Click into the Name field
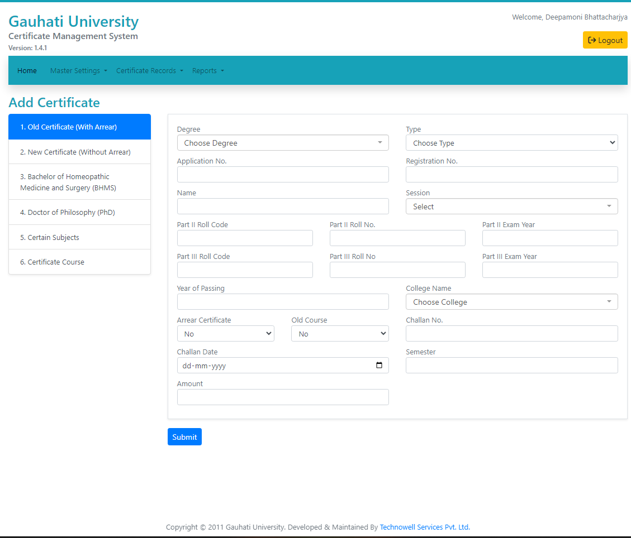 coord(283,206)
